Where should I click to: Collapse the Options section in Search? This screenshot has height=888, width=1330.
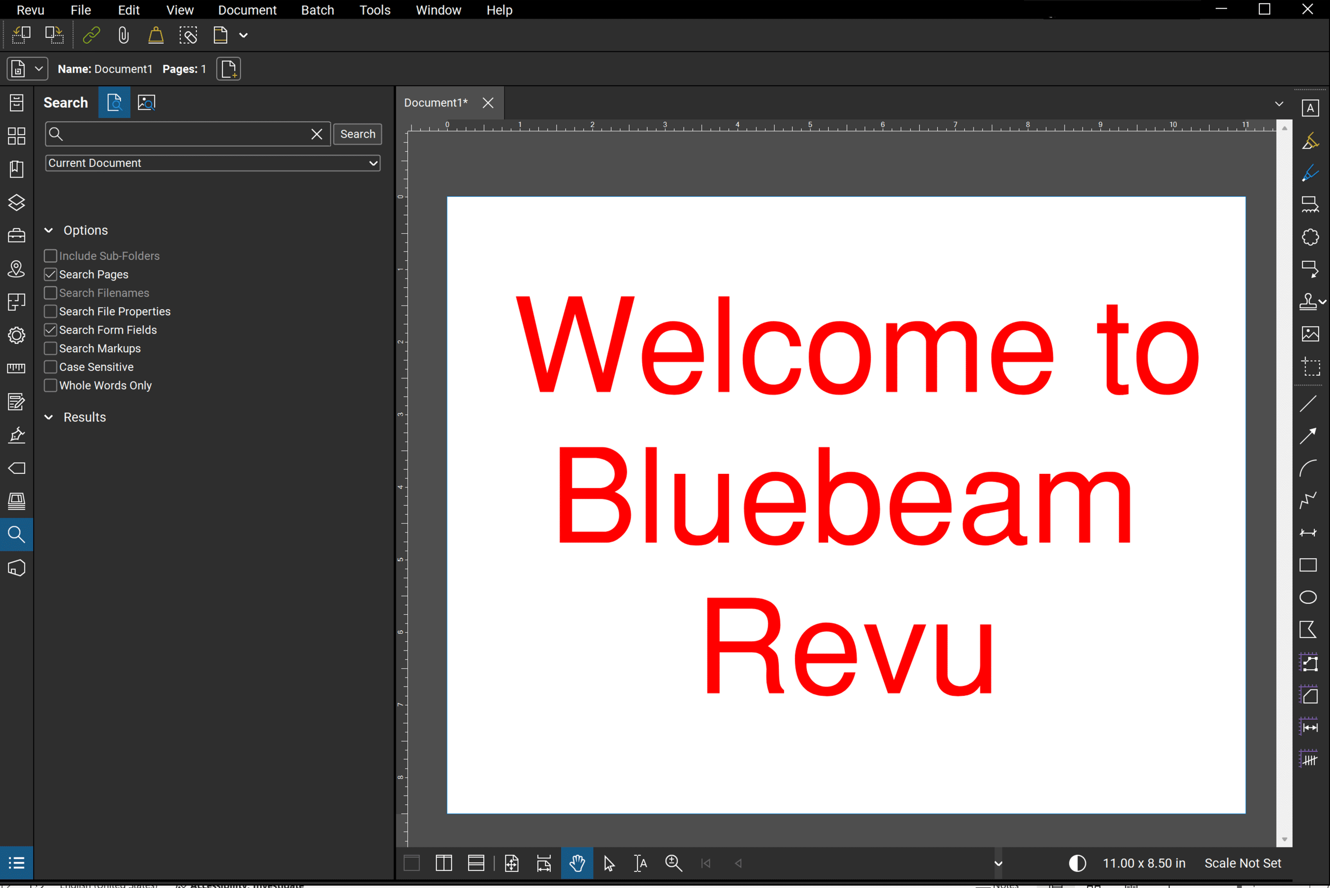tap(48, 230)
